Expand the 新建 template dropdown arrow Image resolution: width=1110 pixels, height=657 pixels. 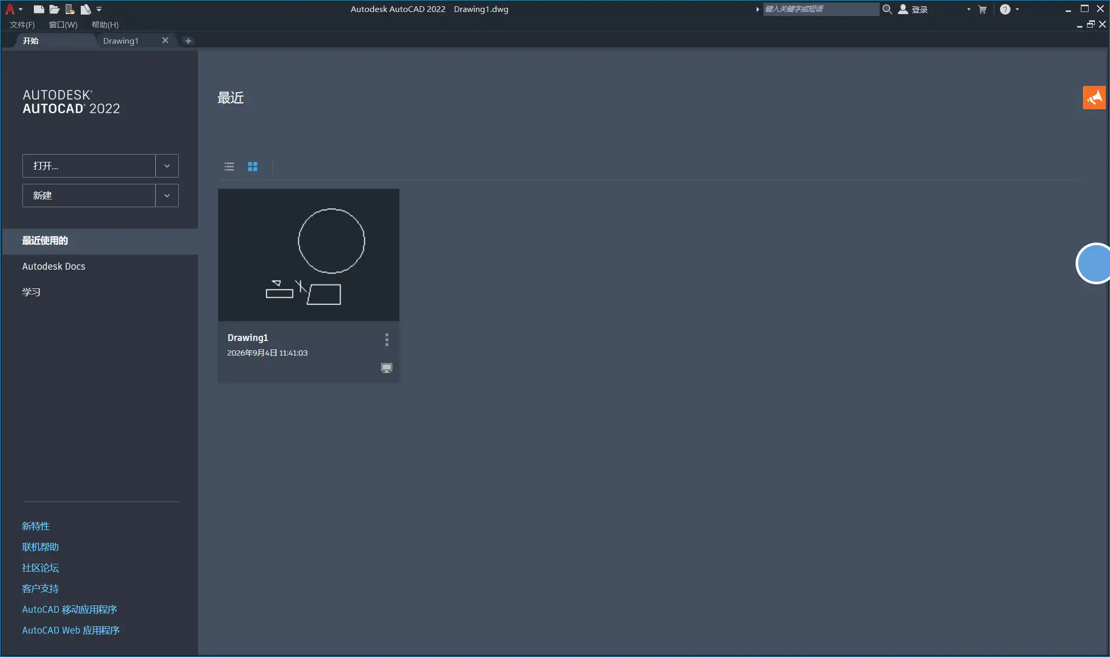[167, 195]
